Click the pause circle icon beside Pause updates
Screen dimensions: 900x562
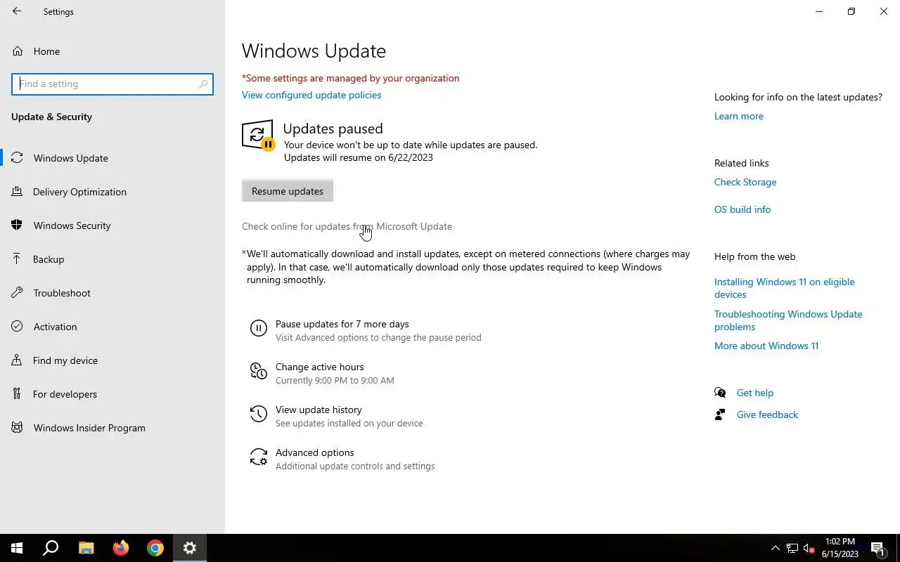pos(258,328)
